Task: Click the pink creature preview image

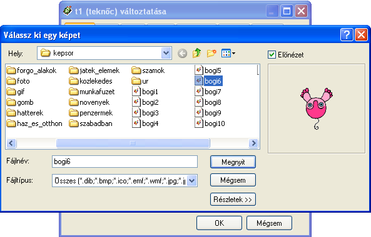Action: [317, 109]
